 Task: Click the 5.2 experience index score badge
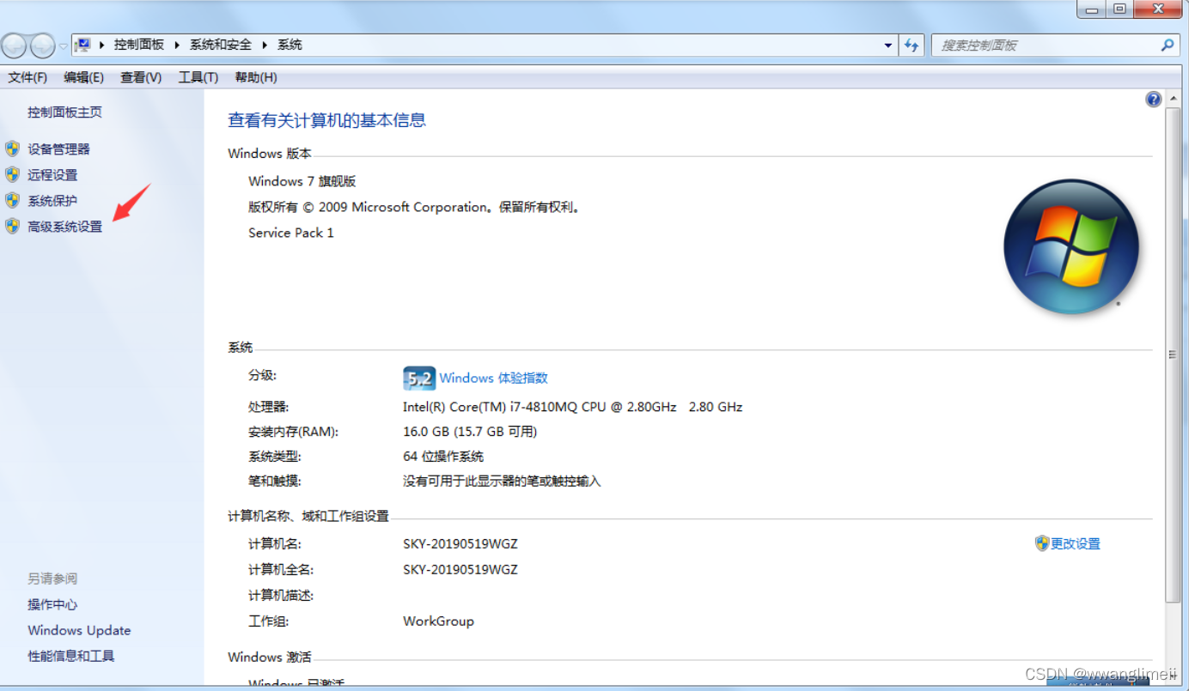(x=419, y=378)
